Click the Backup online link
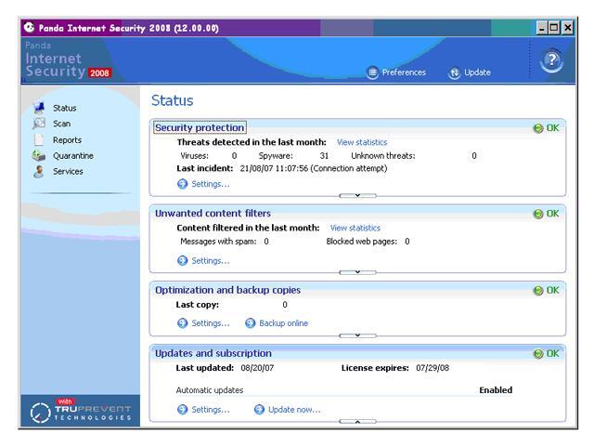594x446 pixels. point(283,323)
